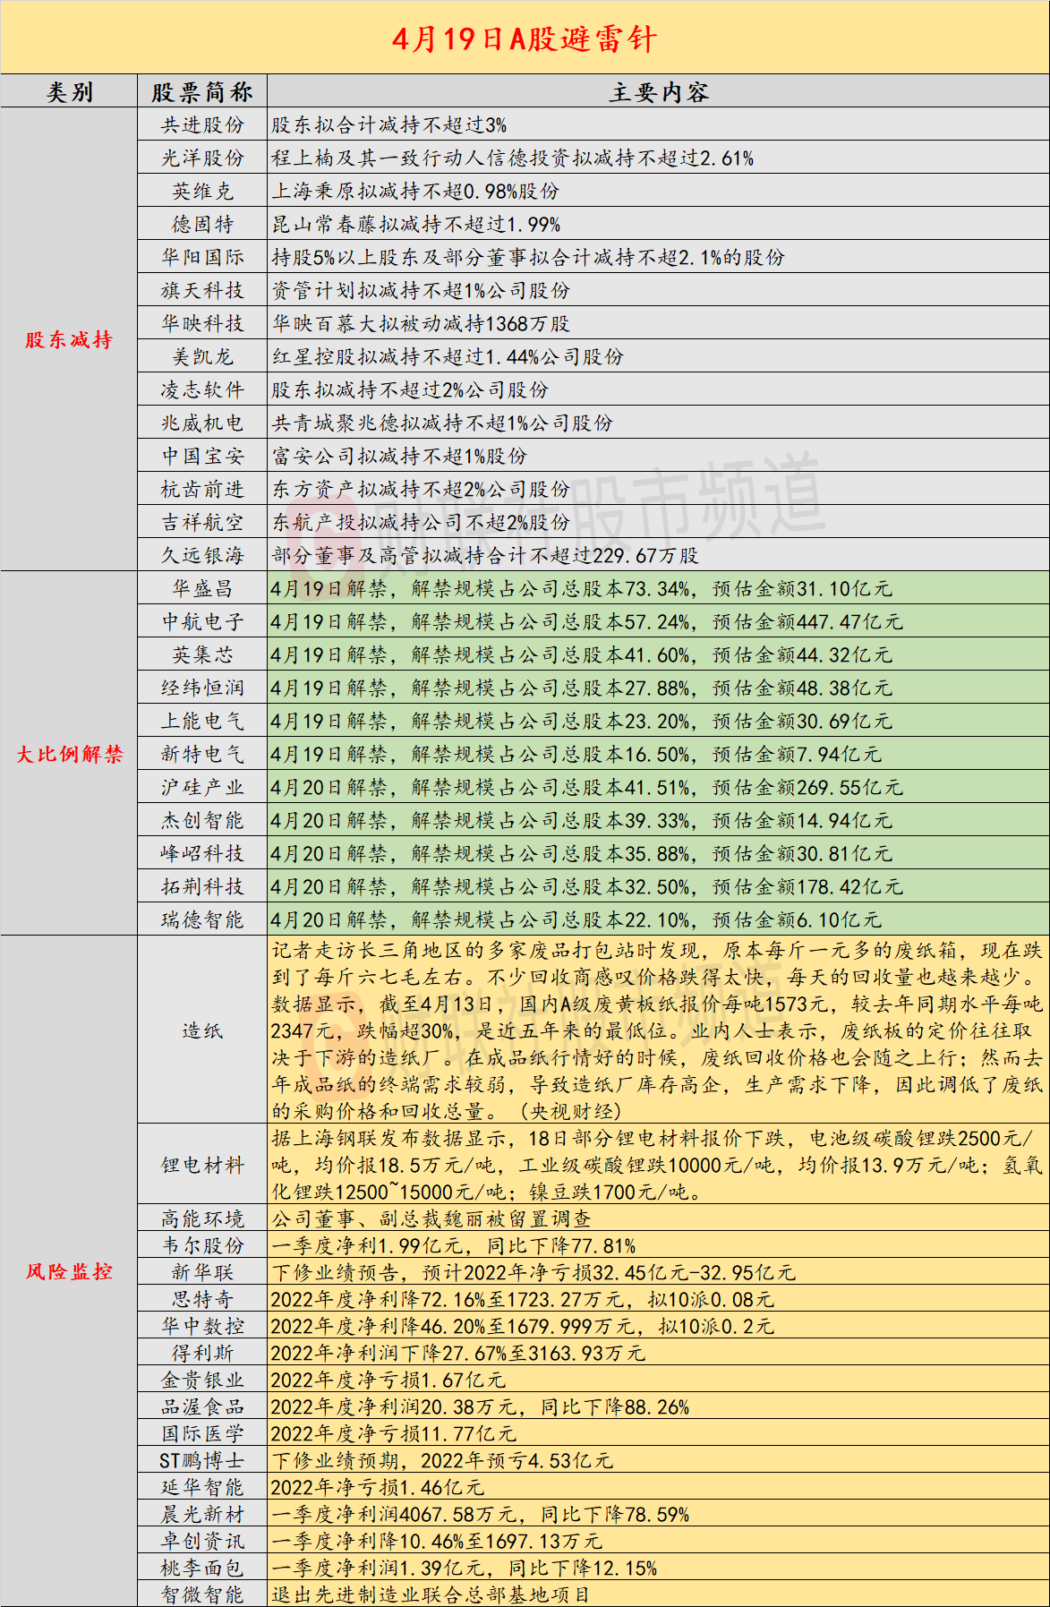1050x1607 pixels.
Task: Select the stock name 德固特
Action: 202,224
